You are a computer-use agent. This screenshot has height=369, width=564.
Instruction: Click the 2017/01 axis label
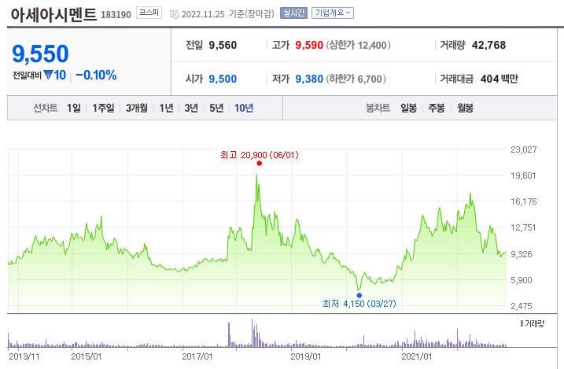pos(197,356)
